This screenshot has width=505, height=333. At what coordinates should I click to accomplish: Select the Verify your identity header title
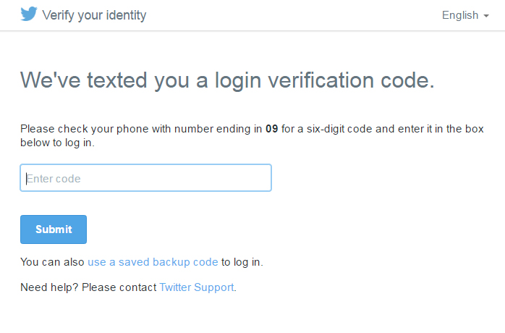(x=94, y=15)
